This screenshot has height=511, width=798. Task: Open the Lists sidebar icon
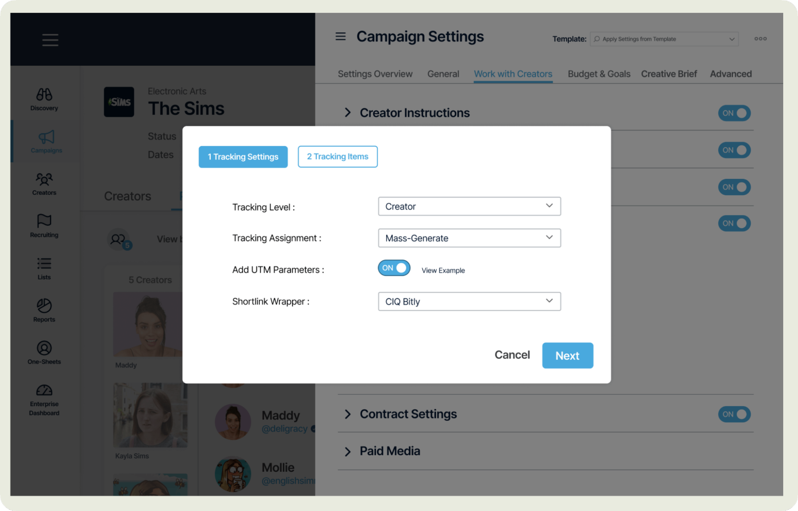(x=44, y=263)
